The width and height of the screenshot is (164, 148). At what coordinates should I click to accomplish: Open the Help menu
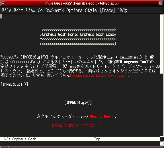123,10
